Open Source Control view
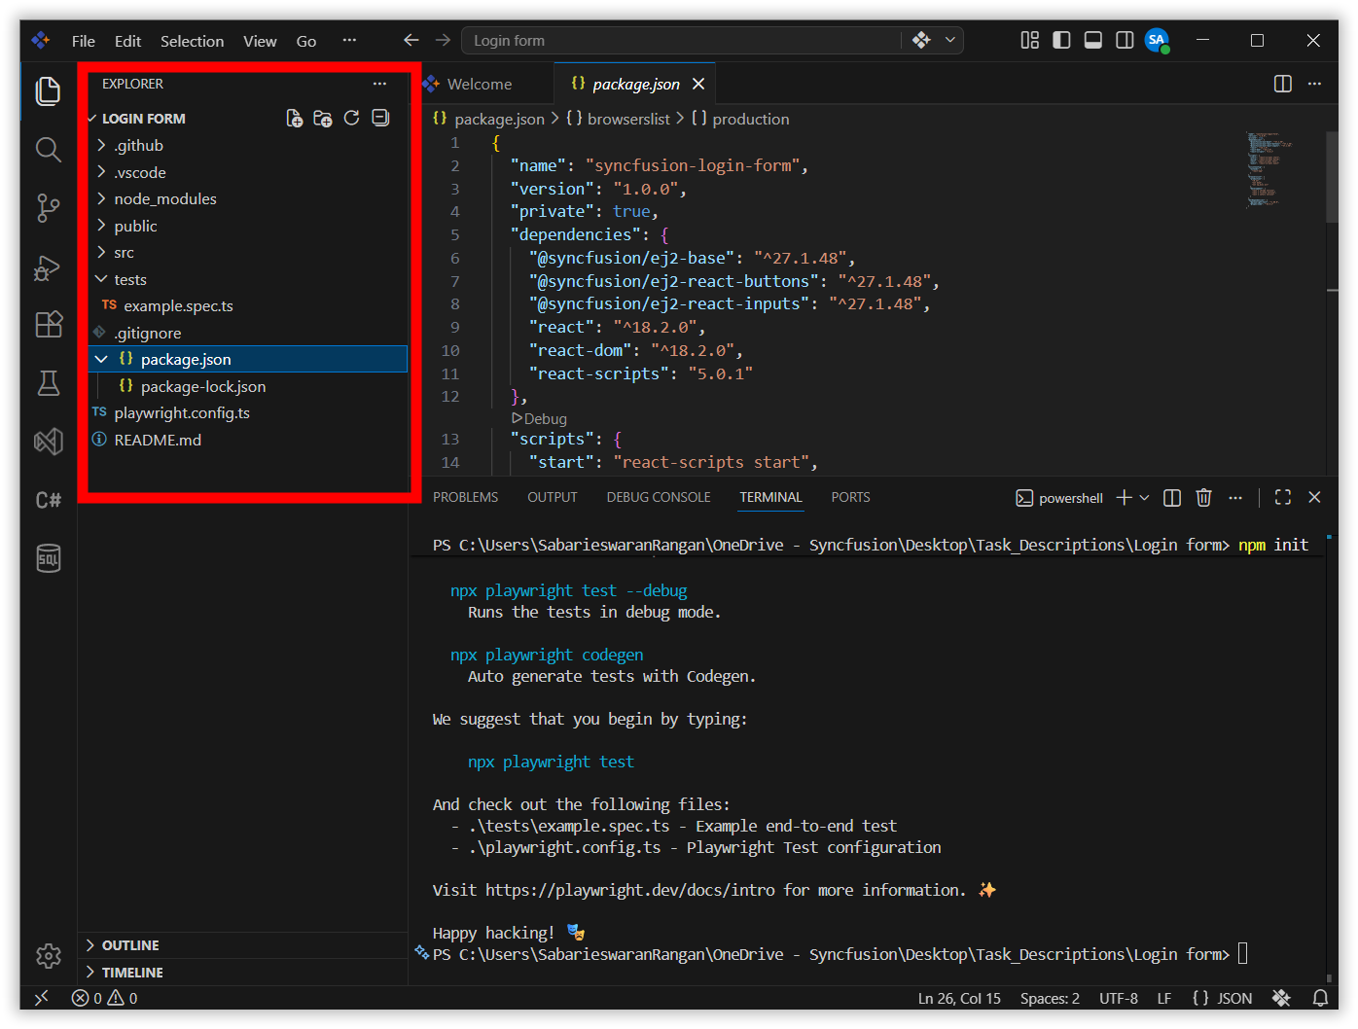Viewport: 1358px width, 1029px height. [48, 207]
